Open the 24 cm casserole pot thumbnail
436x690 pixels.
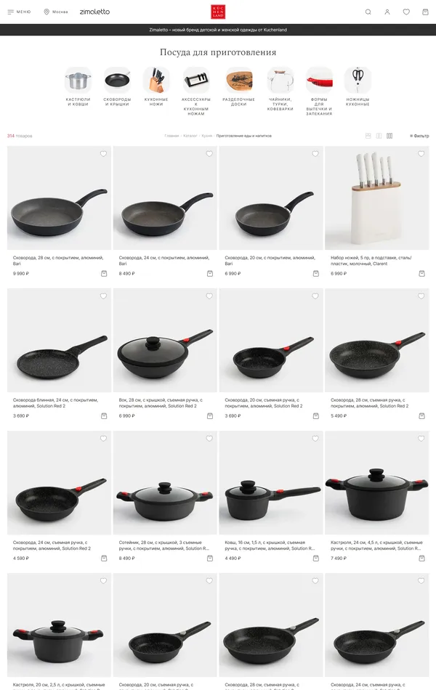376,482
